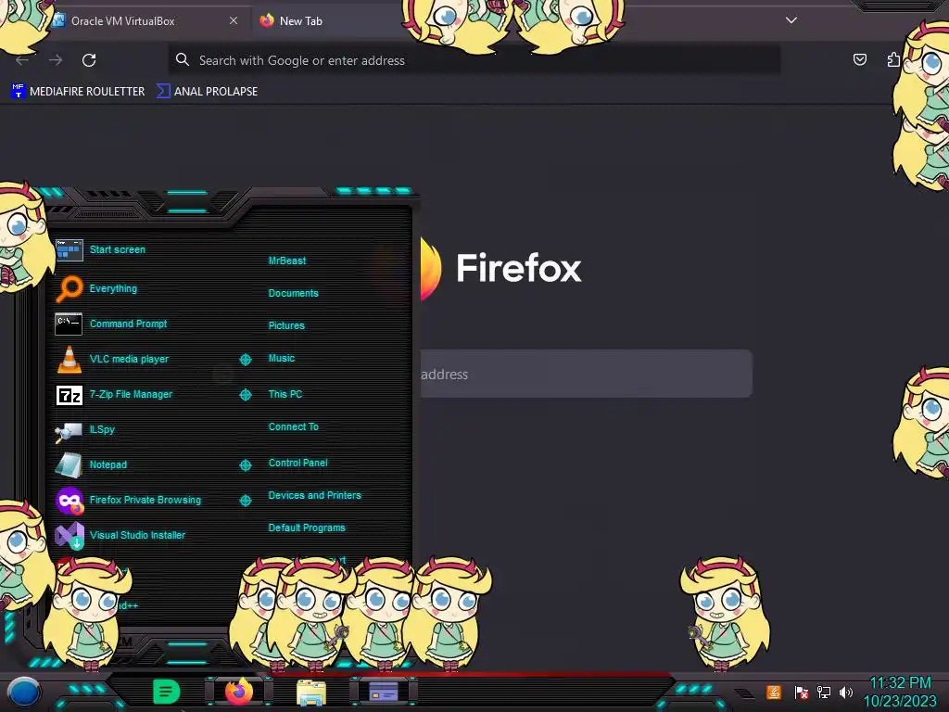Show hidden tray icons on the taskbar

tap(744, 693)
